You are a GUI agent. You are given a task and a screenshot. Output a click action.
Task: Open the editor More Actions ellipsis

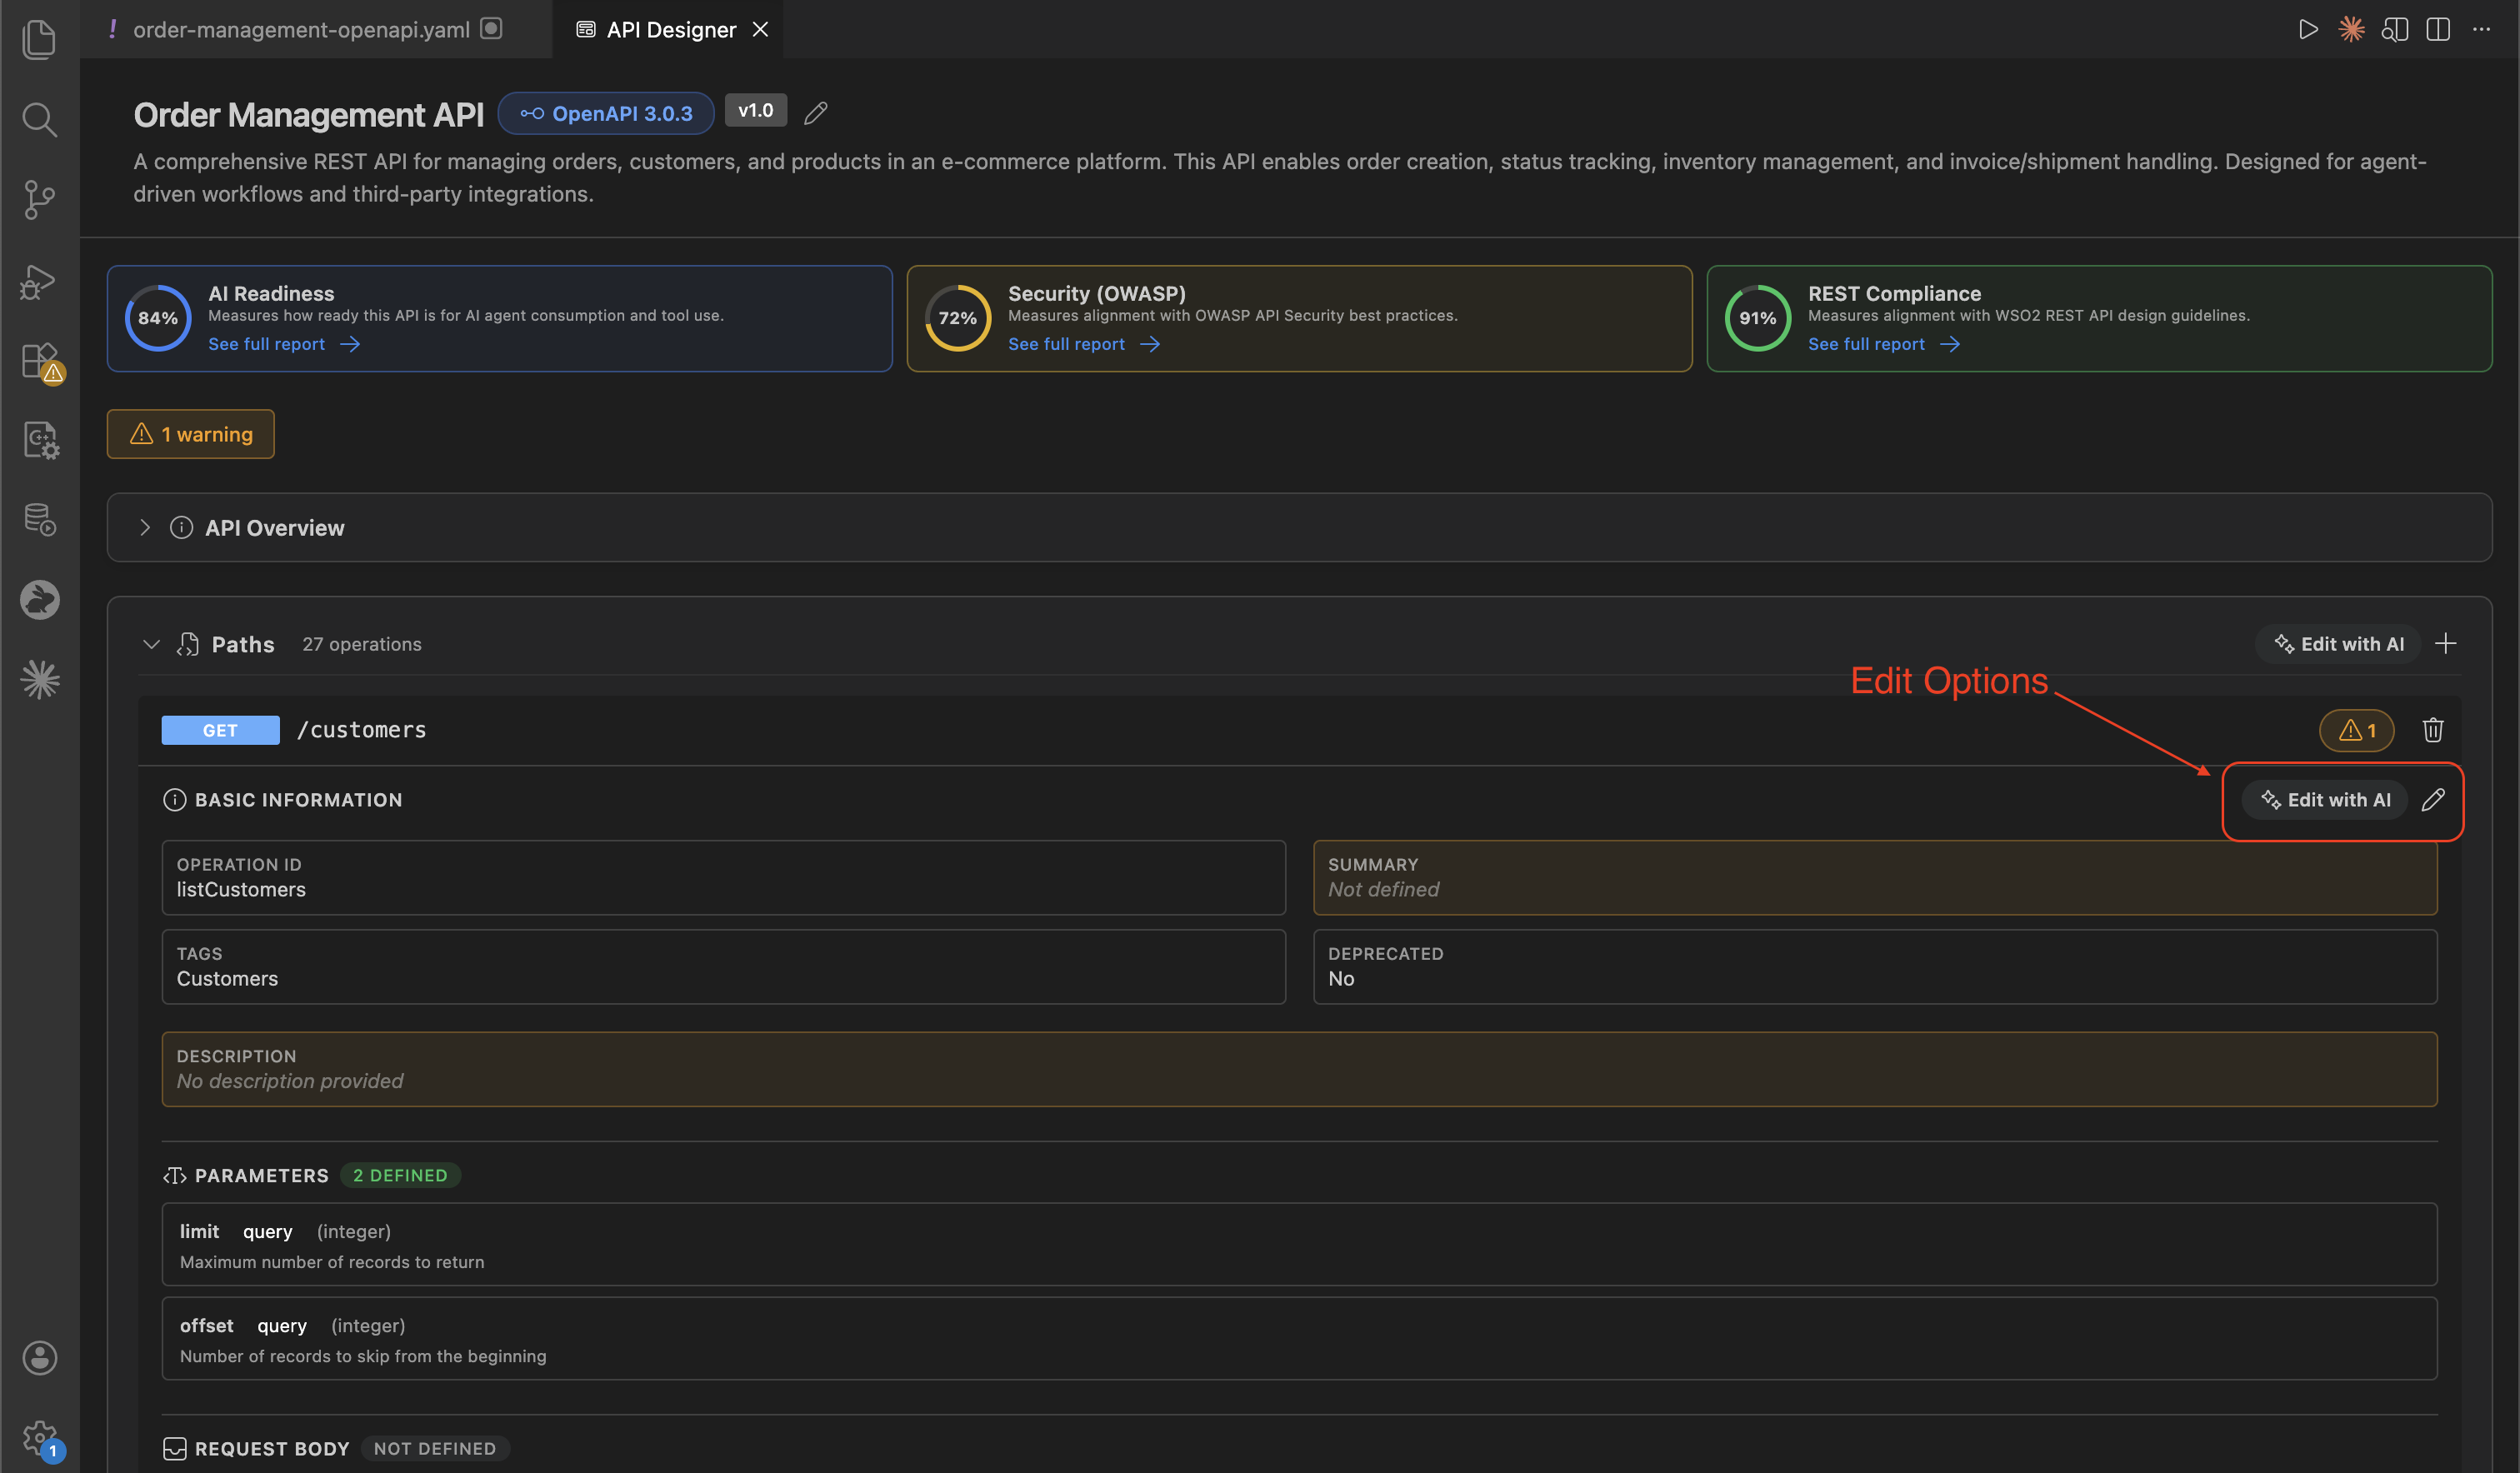(2481, 29)
